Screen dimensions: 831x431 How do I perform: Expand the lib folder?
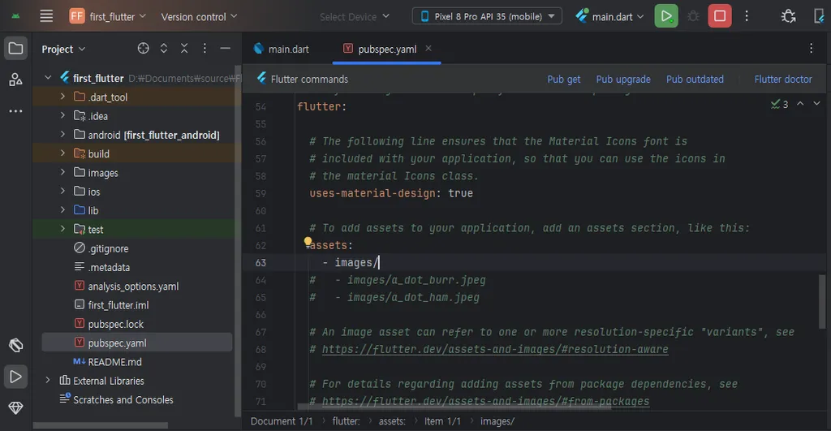coord(62,210)
